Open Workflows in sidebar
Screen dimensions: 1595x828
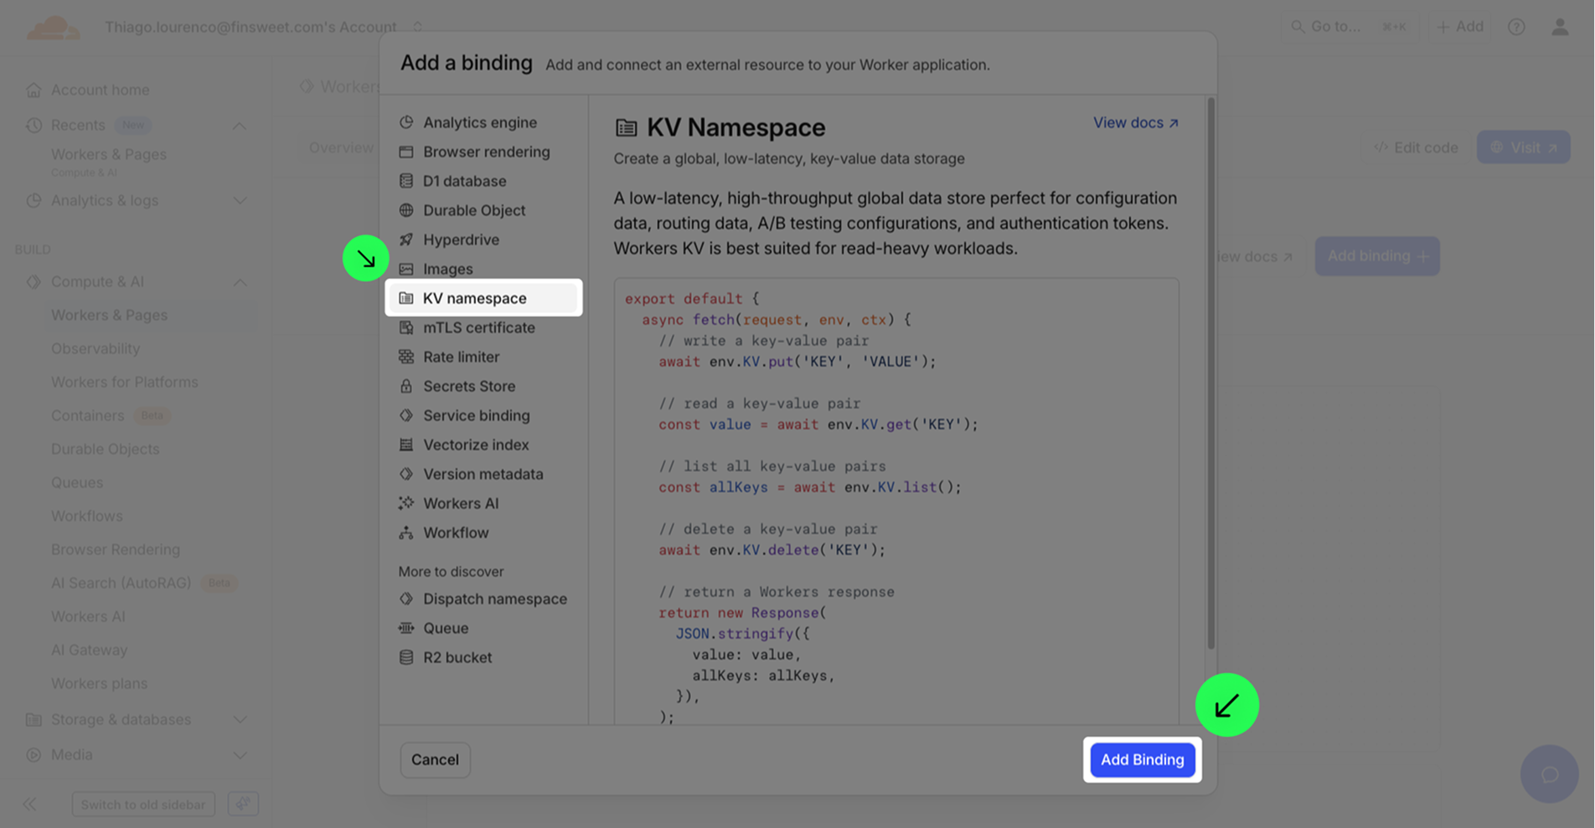coord(87,516)
